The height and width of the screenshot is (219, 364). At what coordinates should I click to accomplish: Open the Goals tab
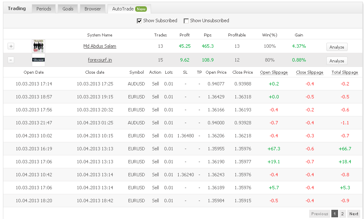coord(68,9)
